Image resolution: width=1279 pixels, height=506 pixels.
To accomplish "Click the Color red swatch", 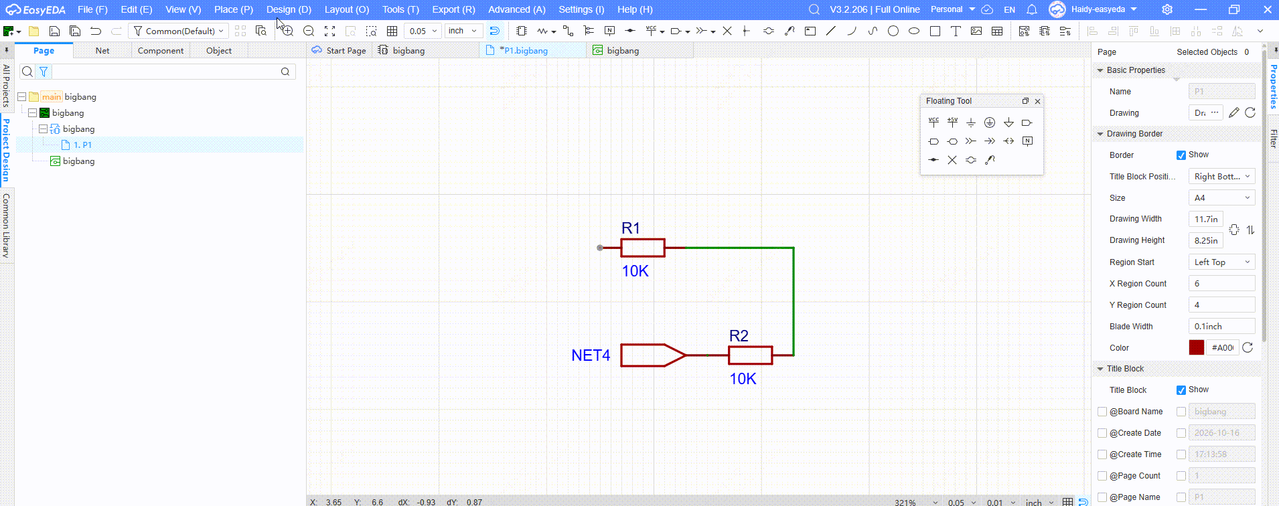I will click(x=1197, y=347).
